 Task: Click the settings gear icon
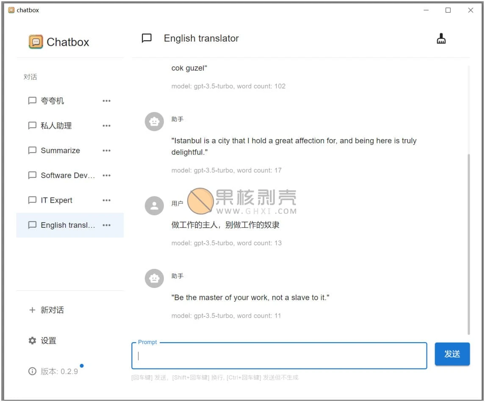(x=32, y=341)
